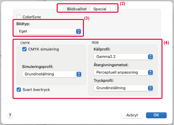Screen dimensions: 174x125
Task: Click the Återgivningsmetod stepper arrows icon
Action: (150, 72)
